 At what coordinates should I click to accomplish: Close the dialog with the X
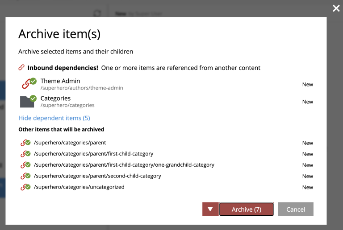(336, 8)
